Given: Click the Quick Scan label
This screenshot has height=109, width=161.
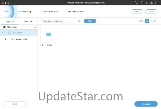Looking at the screenshot, I should tap(12, 27).
